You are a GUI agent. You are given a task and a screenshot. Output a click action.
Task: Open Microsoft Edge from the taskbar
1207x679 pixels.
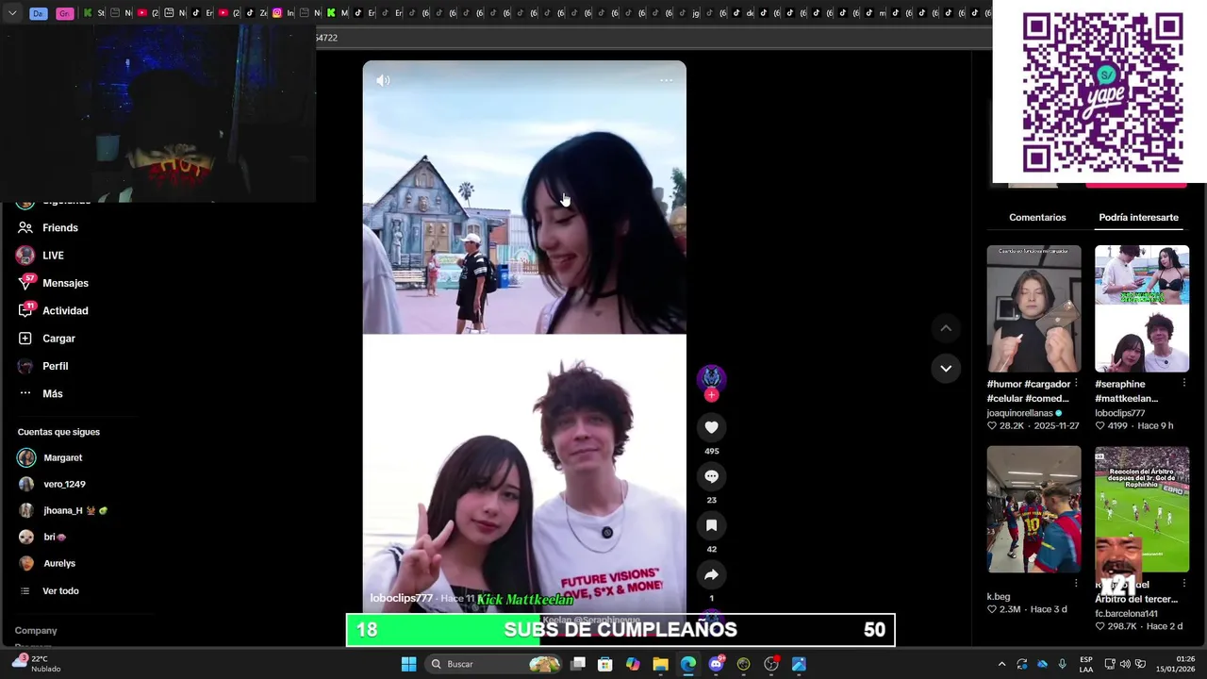pyautogui.click(x=688, y=664)
